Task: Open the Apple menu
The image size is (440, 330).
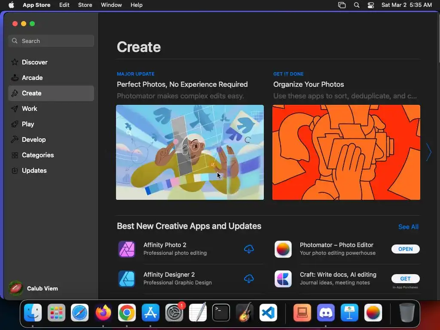Action: click(x=11, y=5)
